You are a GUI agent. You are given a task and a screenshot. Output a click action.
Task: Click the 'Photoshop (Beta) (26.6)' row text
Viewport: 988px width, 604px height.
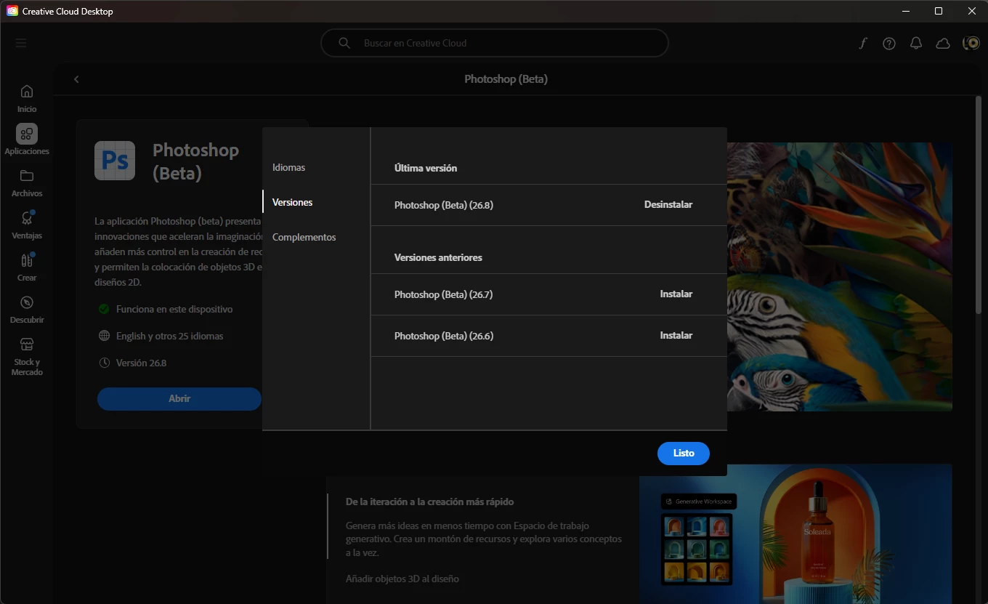tap(444, 336)
